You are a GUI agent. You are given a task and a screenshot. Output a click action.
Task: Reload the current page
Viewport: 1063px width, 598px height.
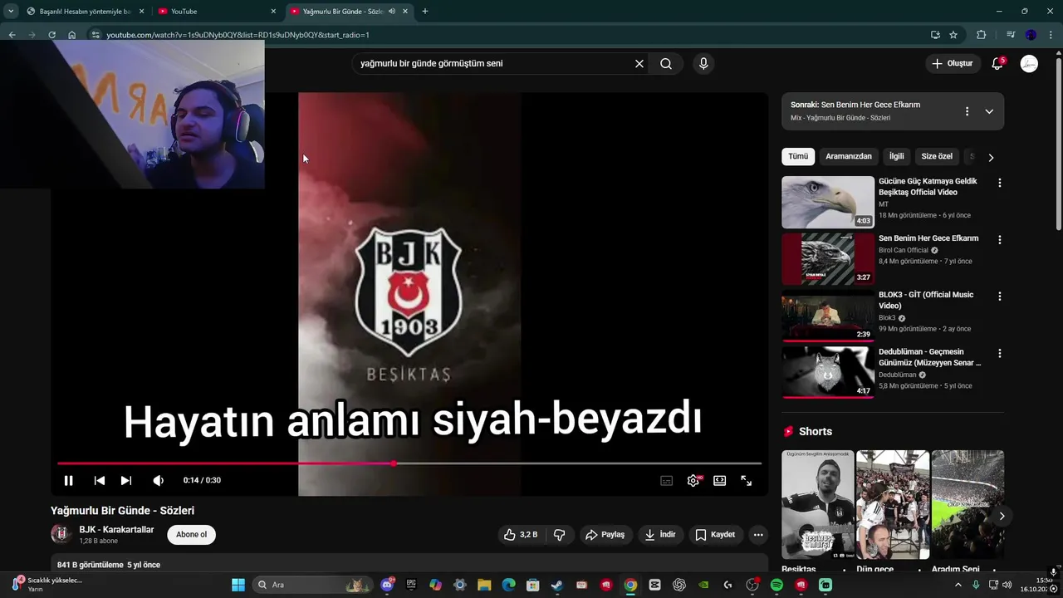[x=51, y=35]
